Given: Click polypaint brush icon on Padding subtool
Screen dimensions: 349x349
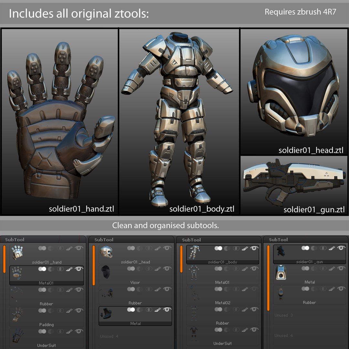Looking at the screenshot, I should [69, 311].
